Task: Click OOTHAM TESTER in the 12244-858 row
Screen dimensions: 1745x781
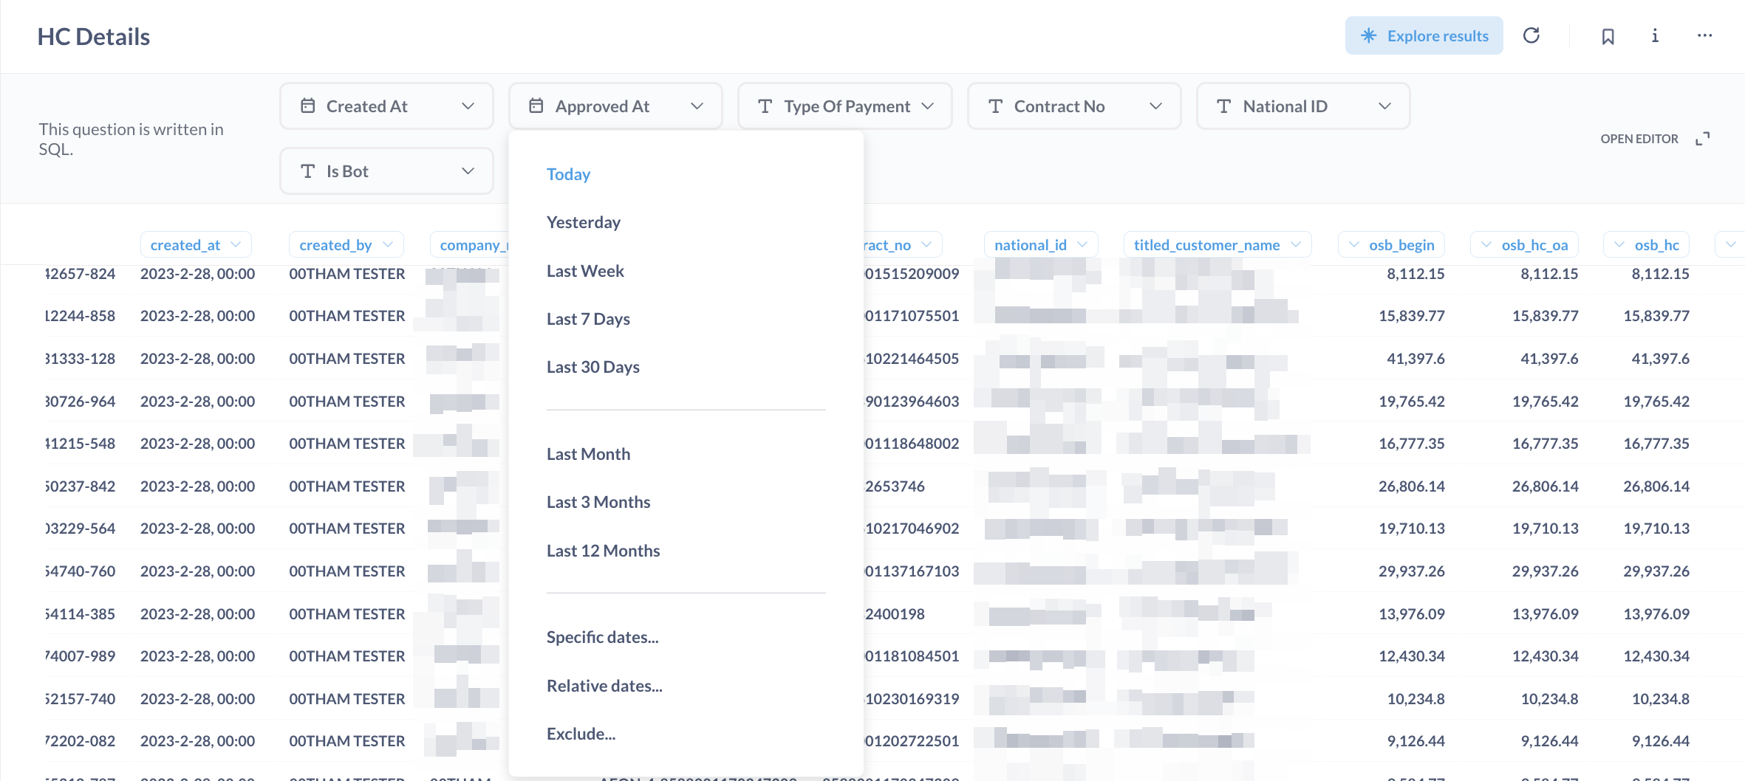Action: click(347, 316)
